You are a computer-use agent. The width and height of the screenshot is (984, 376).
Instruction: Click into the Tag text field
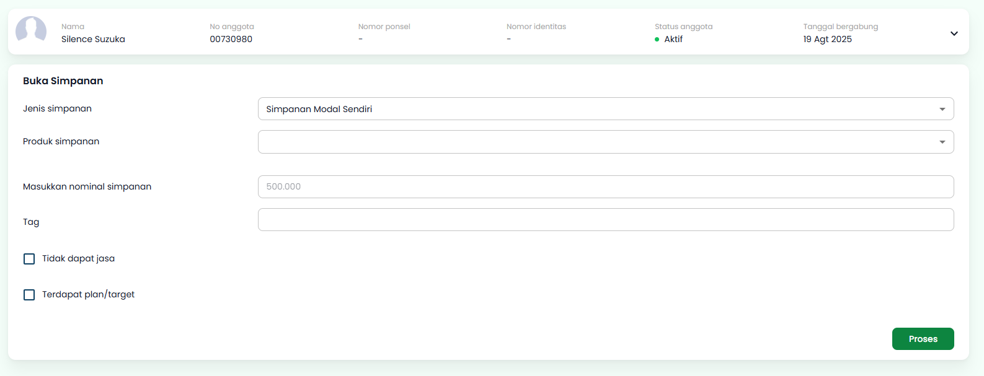click(x=605, y=220)
